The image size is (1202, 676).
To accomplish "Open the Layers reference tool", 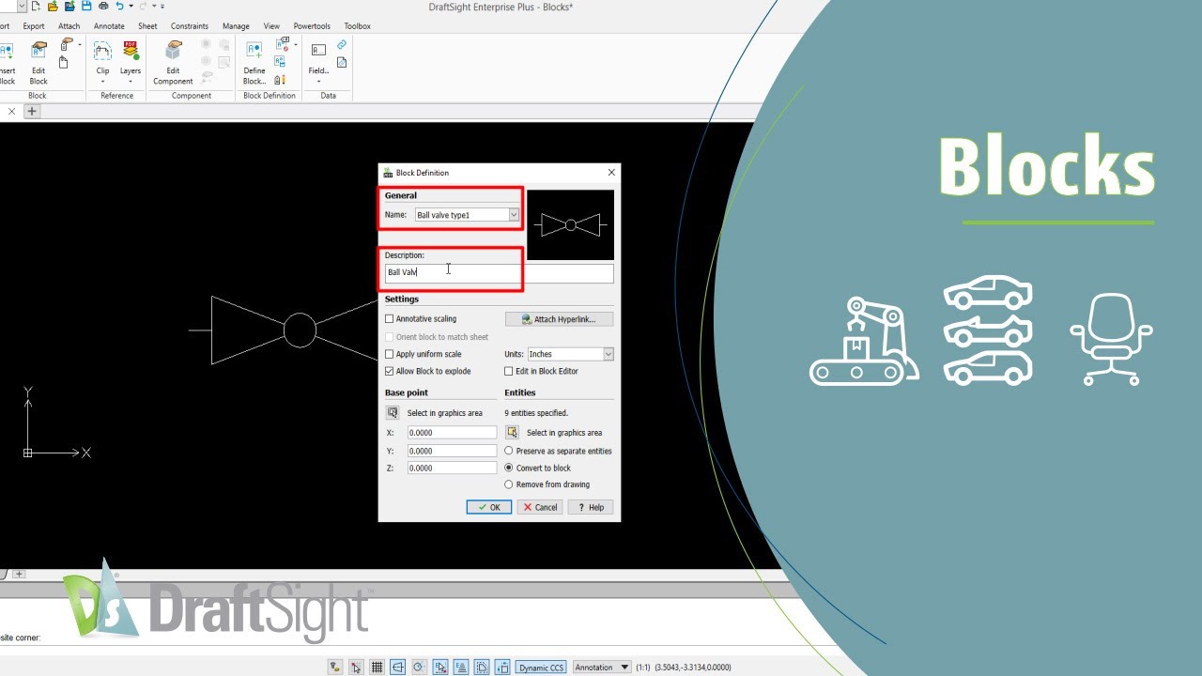I will pos(131,63).
